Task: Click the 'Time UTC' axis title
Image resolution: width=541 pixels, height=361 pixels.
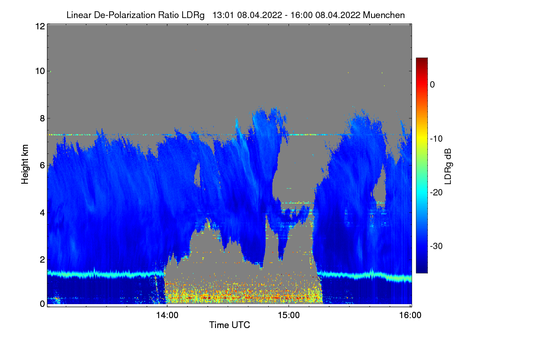Action: (229, 325)
